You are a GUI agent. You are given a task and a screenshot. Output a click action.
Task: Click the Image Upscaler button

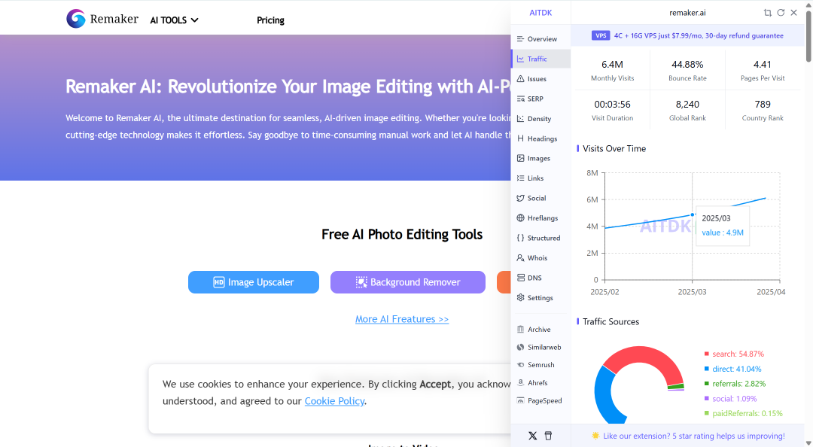point(254,282)
